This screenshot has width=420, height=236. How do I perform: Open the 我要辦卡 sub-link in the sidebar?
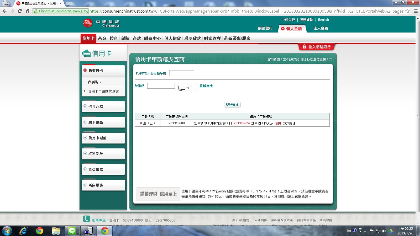(x=95, y=82)
